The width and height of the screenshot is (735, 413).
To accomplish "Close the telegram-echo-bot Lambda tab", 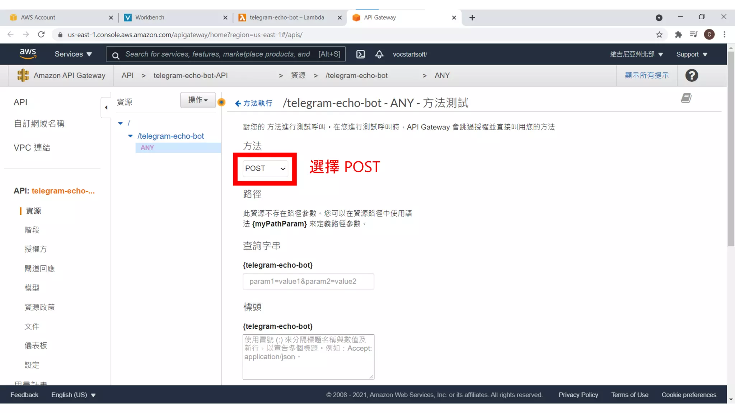I will click(340, 18).
